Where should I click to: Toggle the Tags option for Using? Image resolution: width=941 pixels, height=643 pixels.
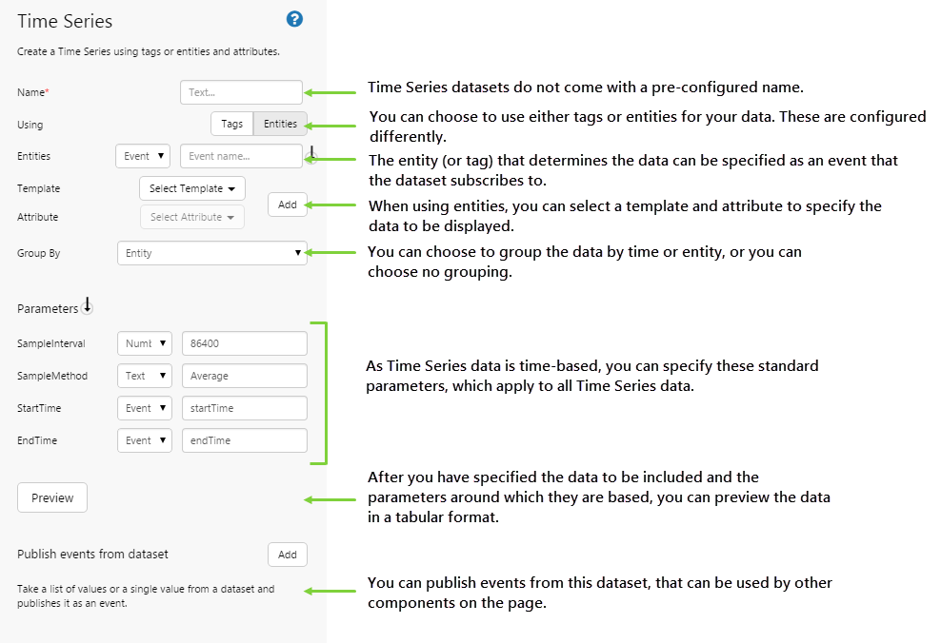point(231,124)
